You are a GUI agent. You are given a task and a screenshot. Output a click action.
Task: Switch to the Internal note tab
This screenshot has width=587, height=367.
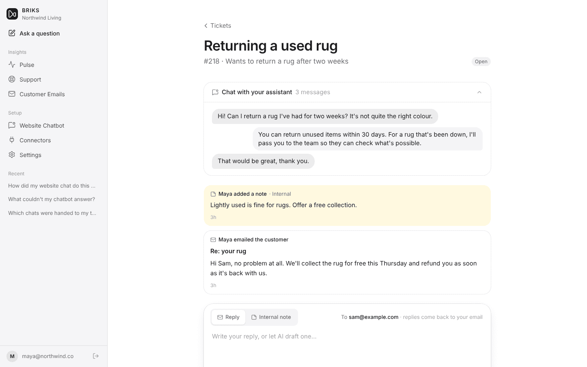point(271,317)
